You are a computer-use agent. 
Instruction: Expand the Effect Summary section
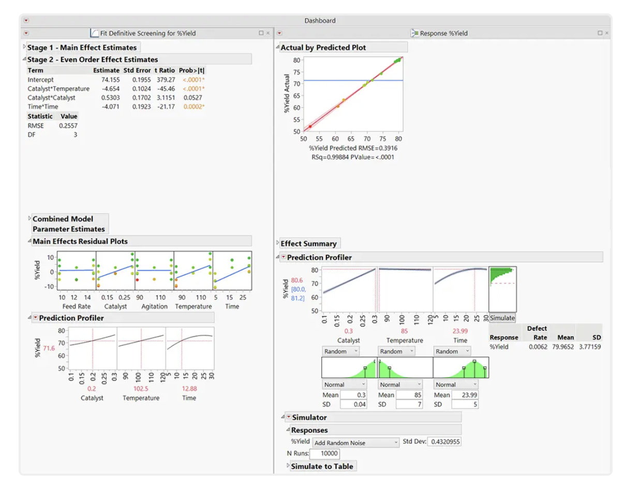click(x=278, y=244)
